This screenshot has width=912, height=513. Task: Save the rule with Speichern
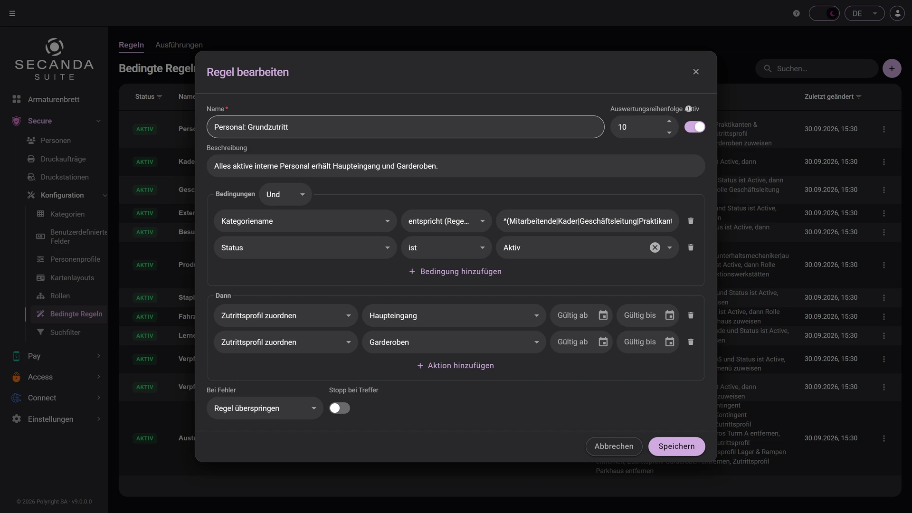676,446
